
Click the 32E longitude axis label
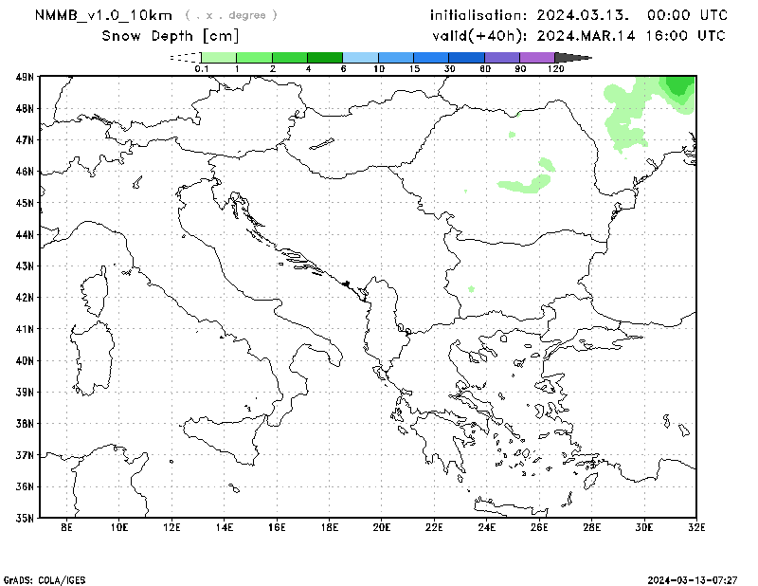click(x=695, y=526)
